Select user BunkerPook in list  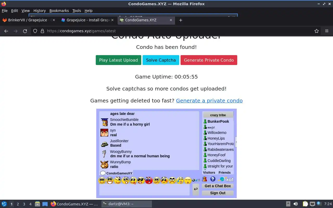click(218, 121)
